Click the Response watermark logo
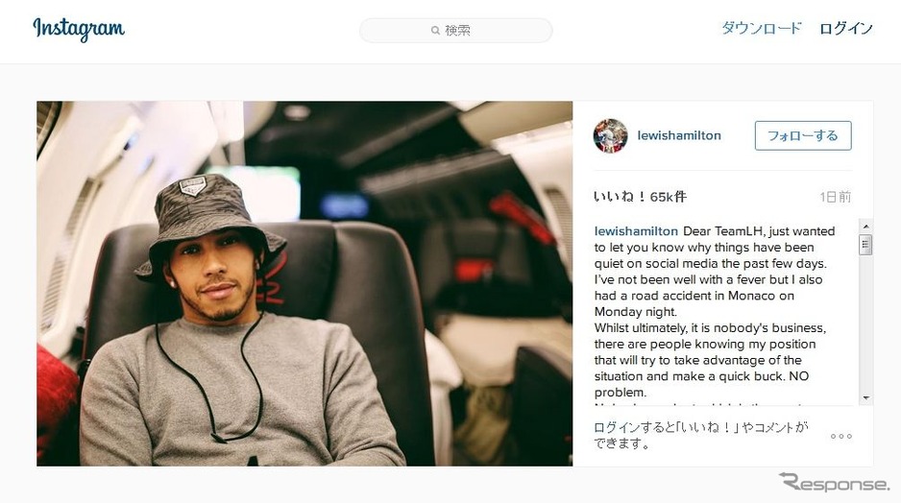 (834, 482)
